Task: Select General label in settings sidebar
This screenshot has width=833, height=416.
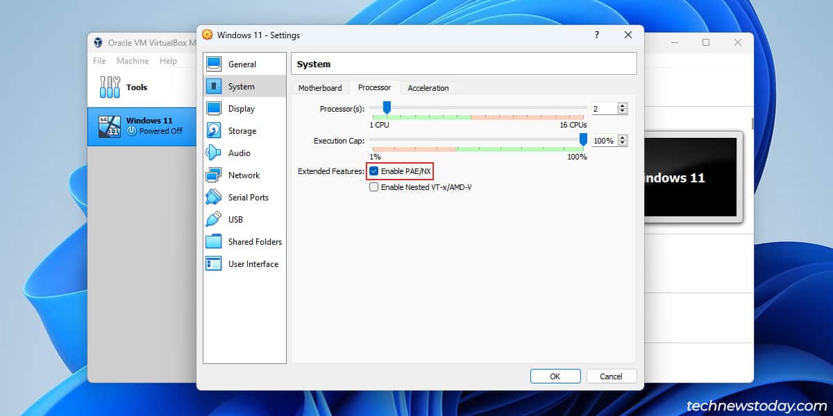Action: point(242,64)
